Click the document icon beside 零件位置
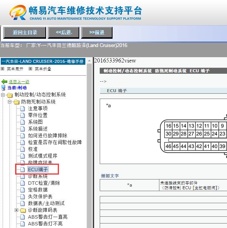Viewport: 227px width, 228px height. pyautogui.click(x=23, y=116)
